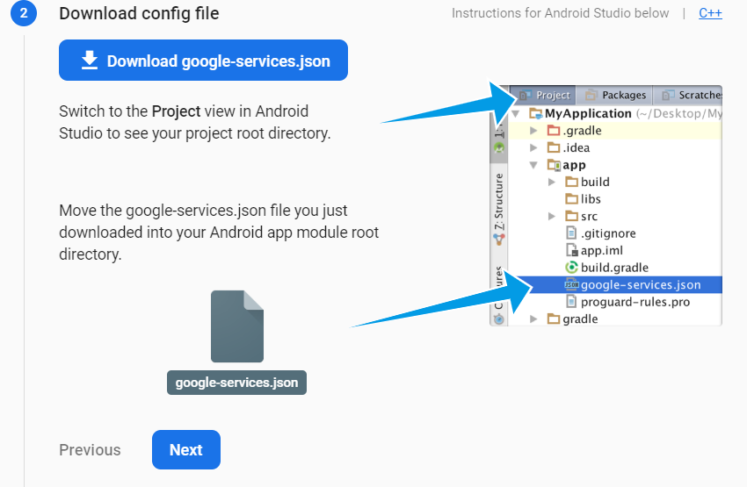Viewport: 747px width, 487px height.
Task: Expand the src folder arrow
Action: 552,216
